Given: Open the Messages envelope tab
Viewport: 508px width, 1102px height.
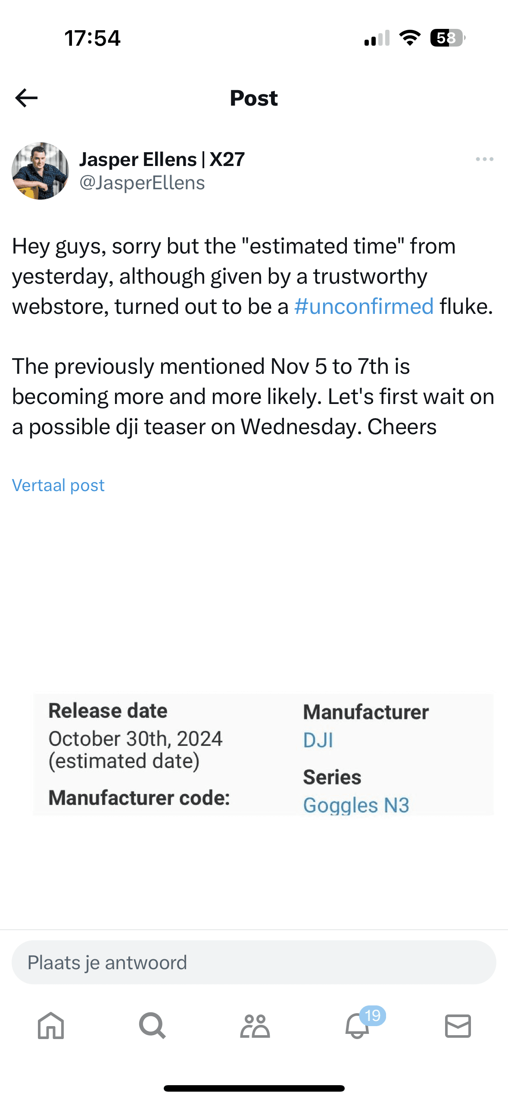Looking at the screenshot, I should pyautogui.click(x=458, y=1025).
